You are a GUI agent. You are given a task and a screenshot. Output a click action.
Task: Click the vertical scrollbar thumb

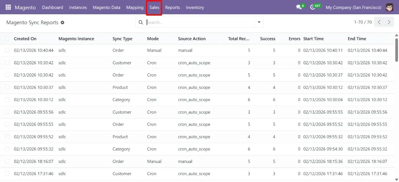[397, 50]
